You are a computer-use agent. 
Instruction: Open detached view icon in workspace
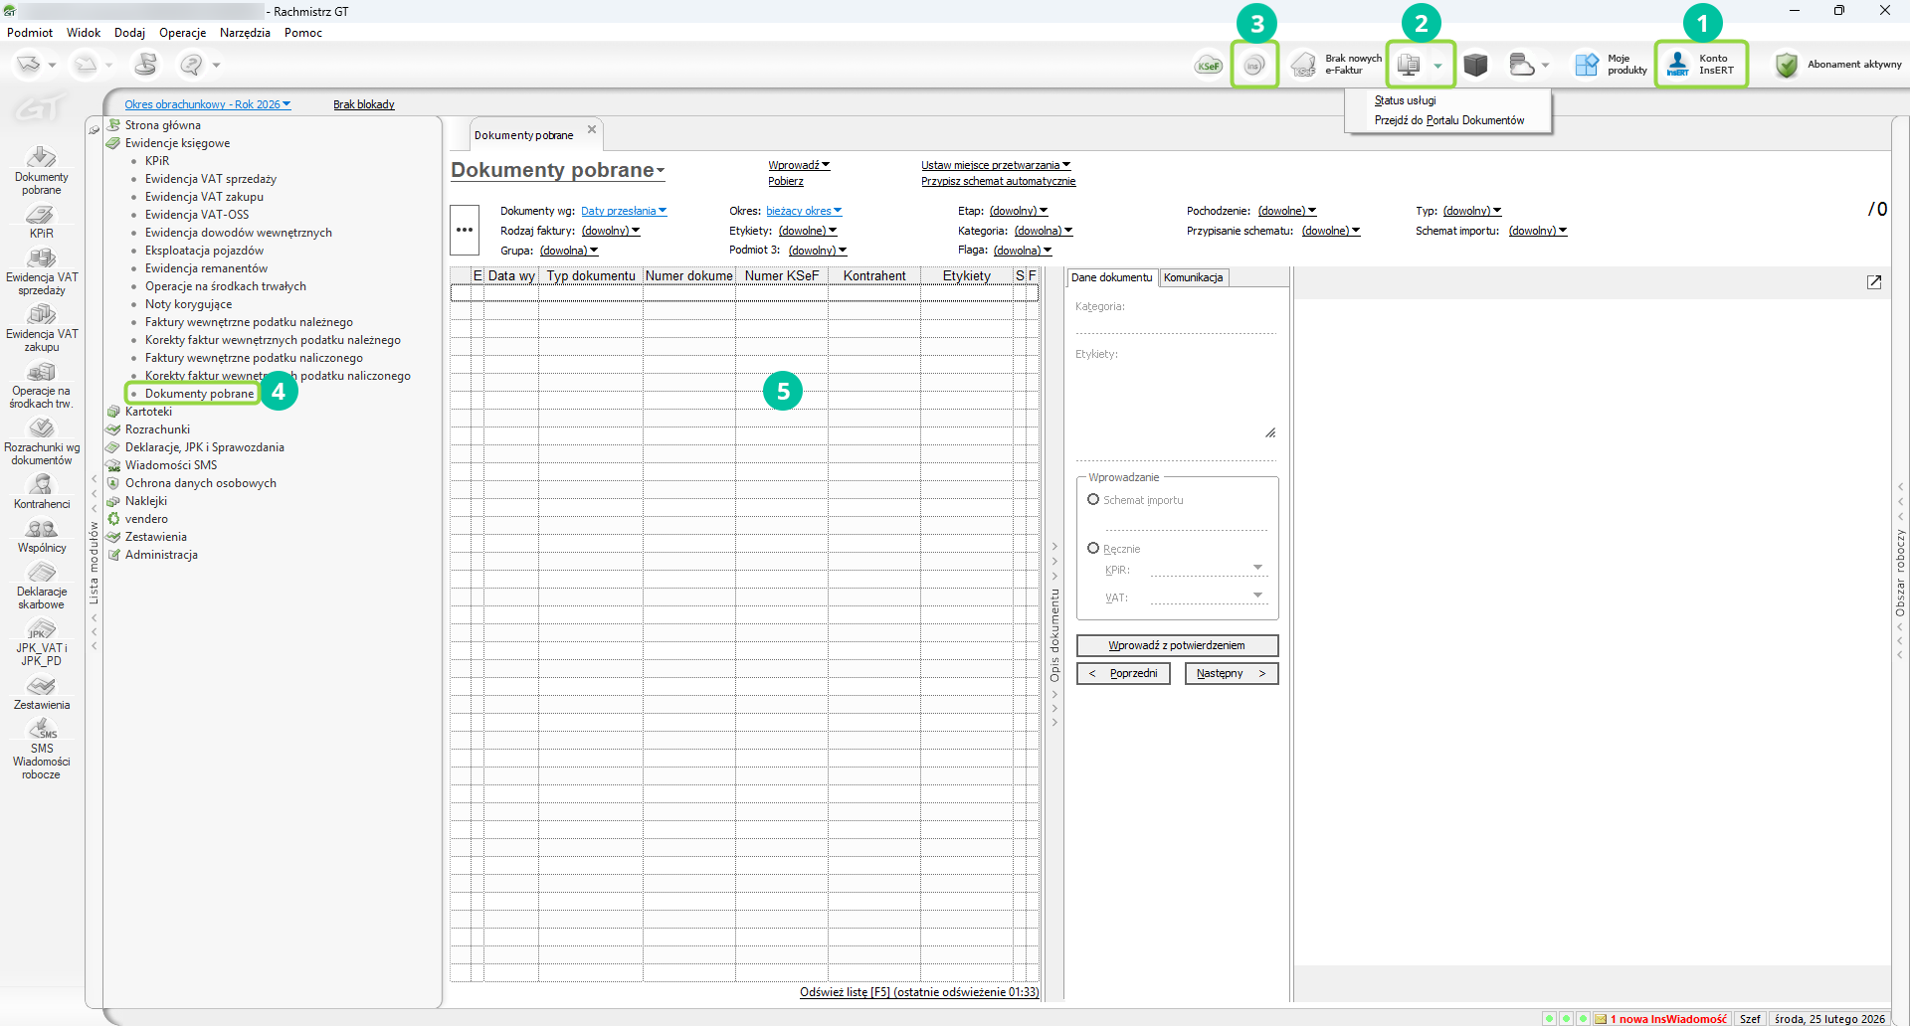1874,282
